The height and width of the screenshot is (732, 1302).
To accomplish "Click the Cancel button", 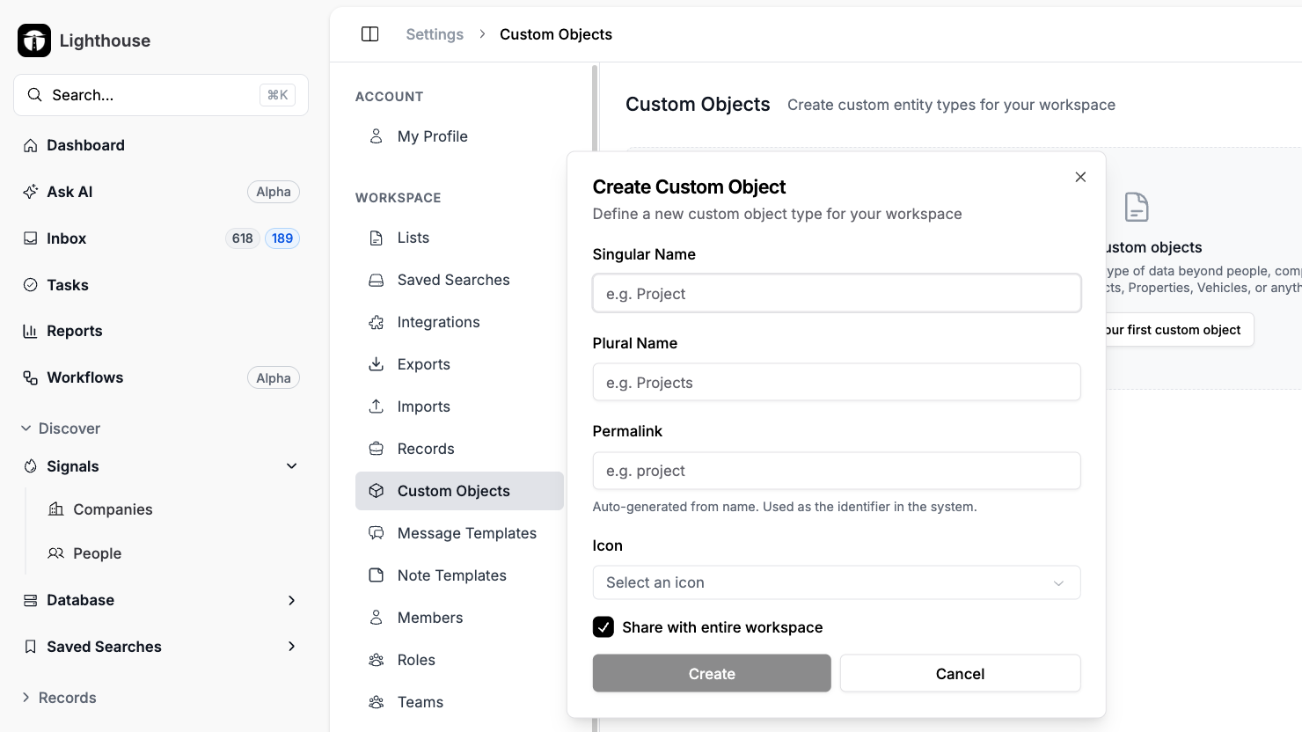I will point(960,673).
